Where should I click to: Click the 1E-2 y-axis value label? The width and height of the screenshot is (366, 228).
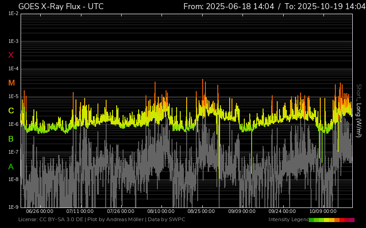click(13, 14)
